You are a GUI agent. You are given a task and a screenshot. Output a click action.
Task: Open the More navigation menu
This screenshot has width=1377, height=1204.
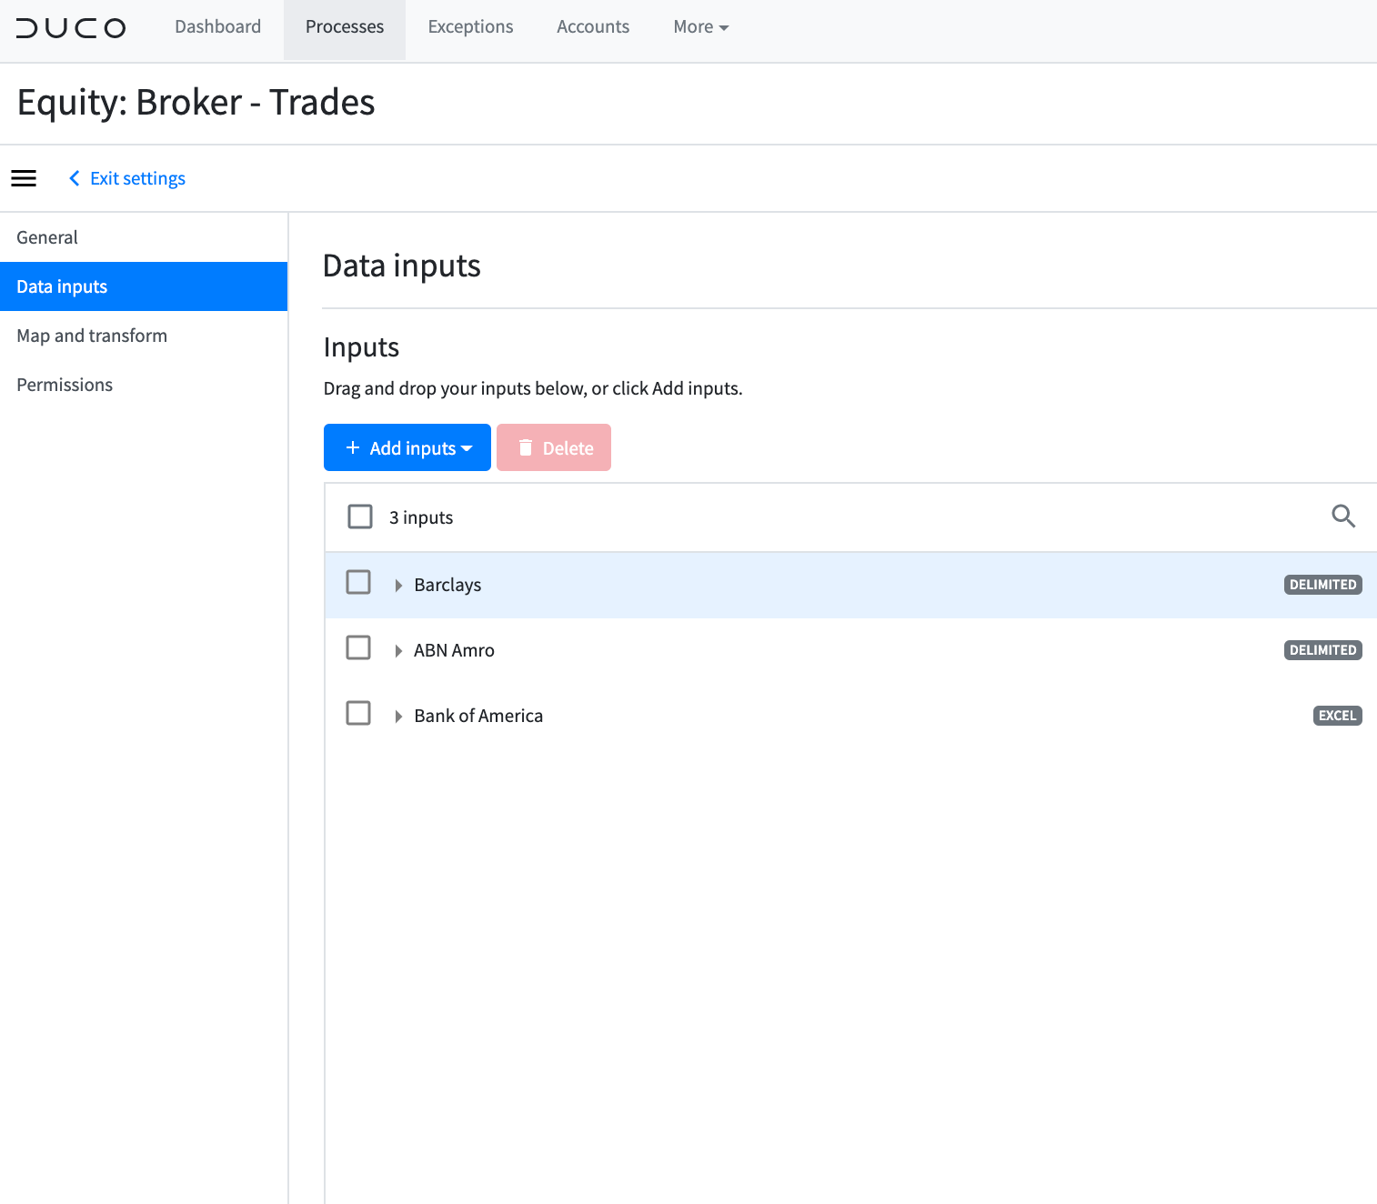pyautogui.click(x=699, y=26)
